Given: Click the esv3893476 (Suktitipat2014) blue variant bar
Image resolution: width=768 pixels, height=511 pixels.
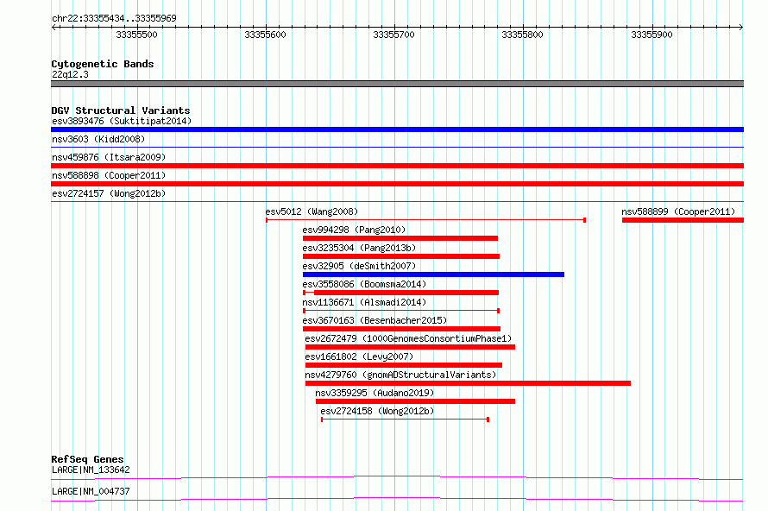Looking at the screenshot, I should tap(397, 129).
